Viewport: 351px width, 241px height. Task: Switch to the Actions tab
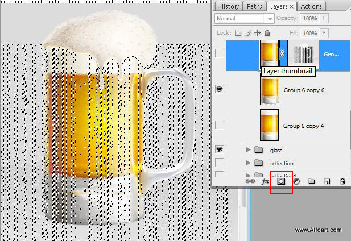311,6
